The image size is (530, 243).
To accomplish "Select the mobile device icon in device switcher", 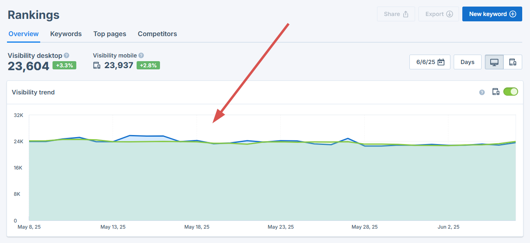I will pyautogui.click(x=513, y=62).
